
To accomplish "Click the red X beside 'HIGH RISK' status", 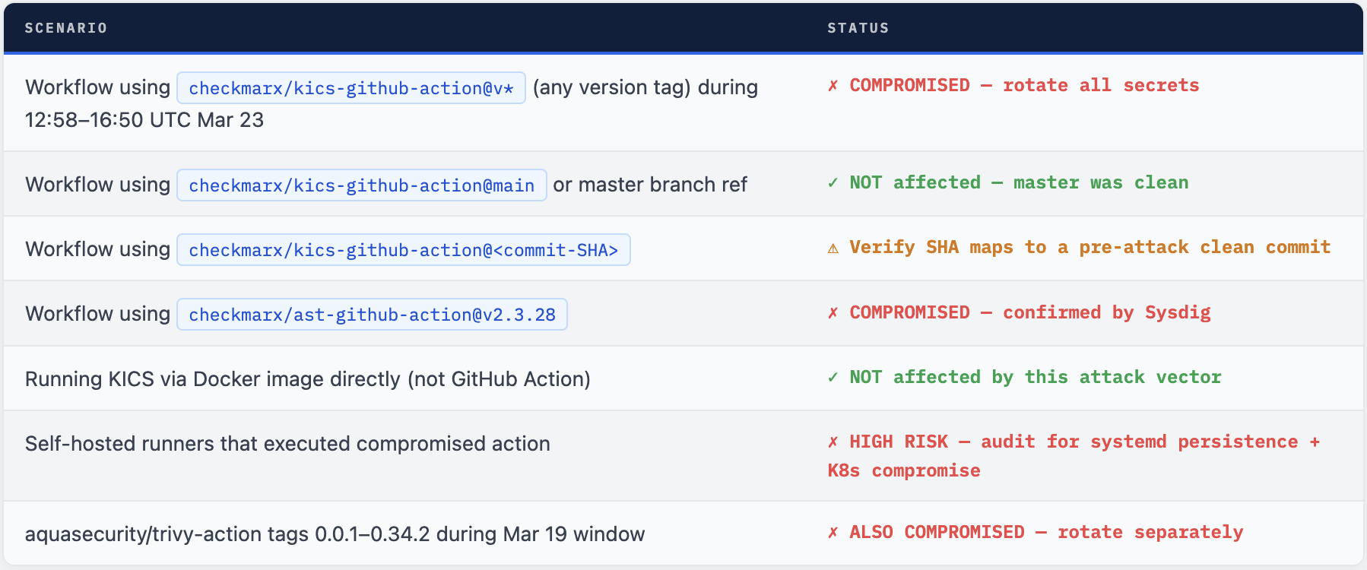I will coord(833,442).
